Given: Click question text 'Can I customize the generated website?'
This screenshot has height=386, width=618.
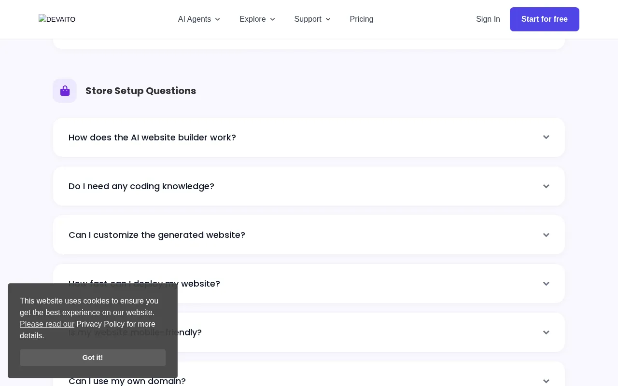Looking at the screenshot, I should 157,235.
